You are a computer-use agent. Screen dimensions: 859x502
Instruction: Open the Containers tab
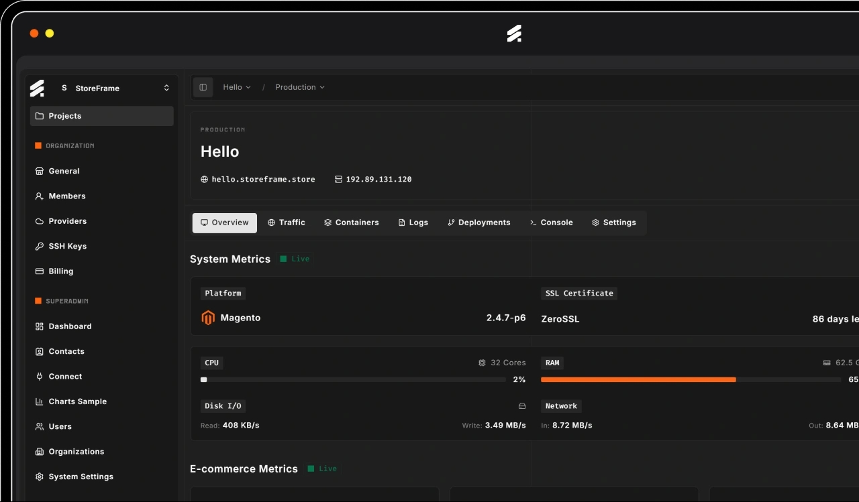(352, 223)
